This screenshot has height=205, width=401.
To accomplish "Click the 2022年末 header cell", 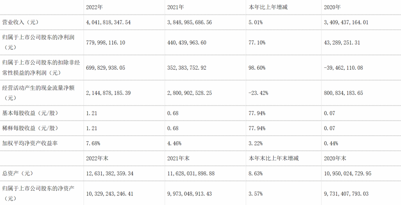I will (97, 158).
